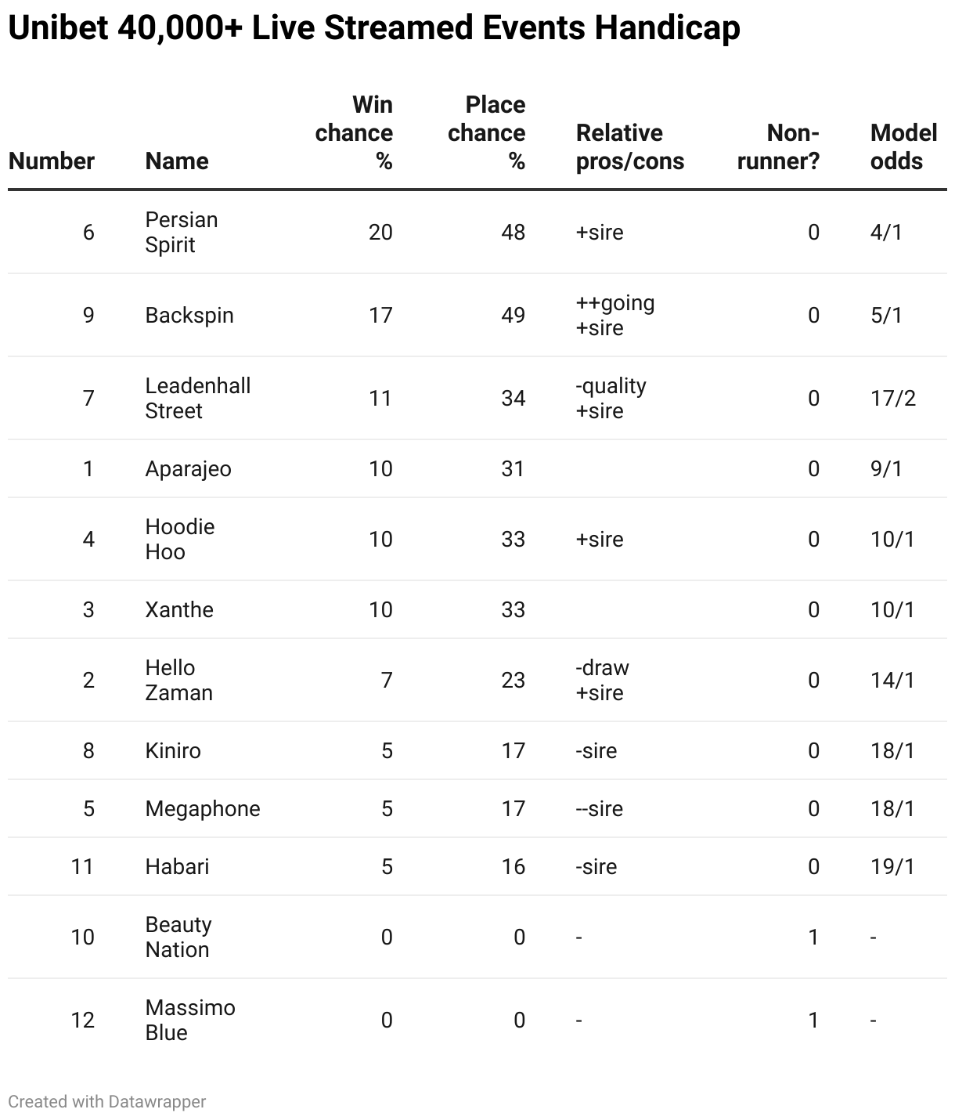Click the Win chance % header
This screenshot has width=955, height=1120.
[x=355, y=133]
